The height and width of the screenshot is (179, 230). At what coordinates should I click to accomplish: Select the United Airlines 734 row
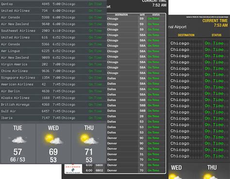(x=53, y=11)
